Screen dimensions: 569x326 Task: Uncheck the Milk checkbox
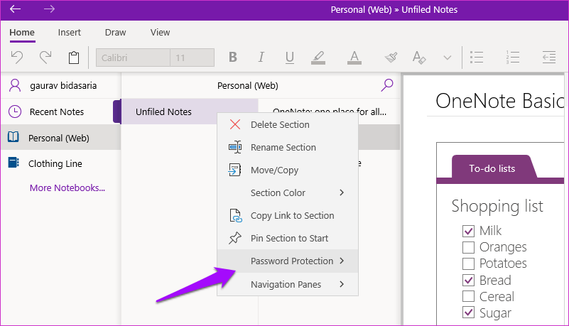468,231
